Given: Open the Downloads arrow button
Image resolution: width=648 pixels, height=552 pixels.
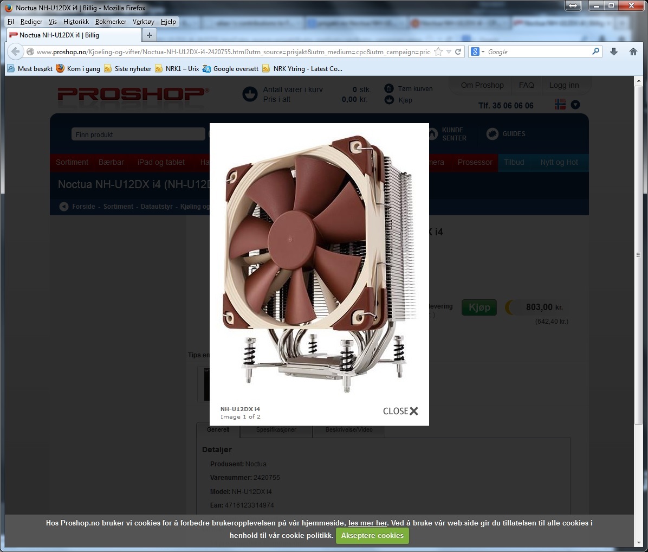Looking at the screenshot, I should tap(614, 52).
